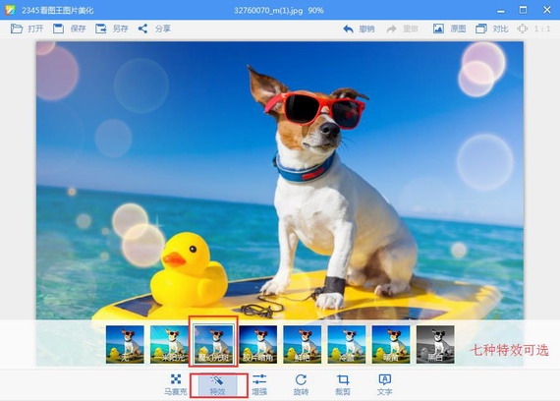
Task: Select the 鲜艳 vivid effect thumbnail
Action: (303, 344)
